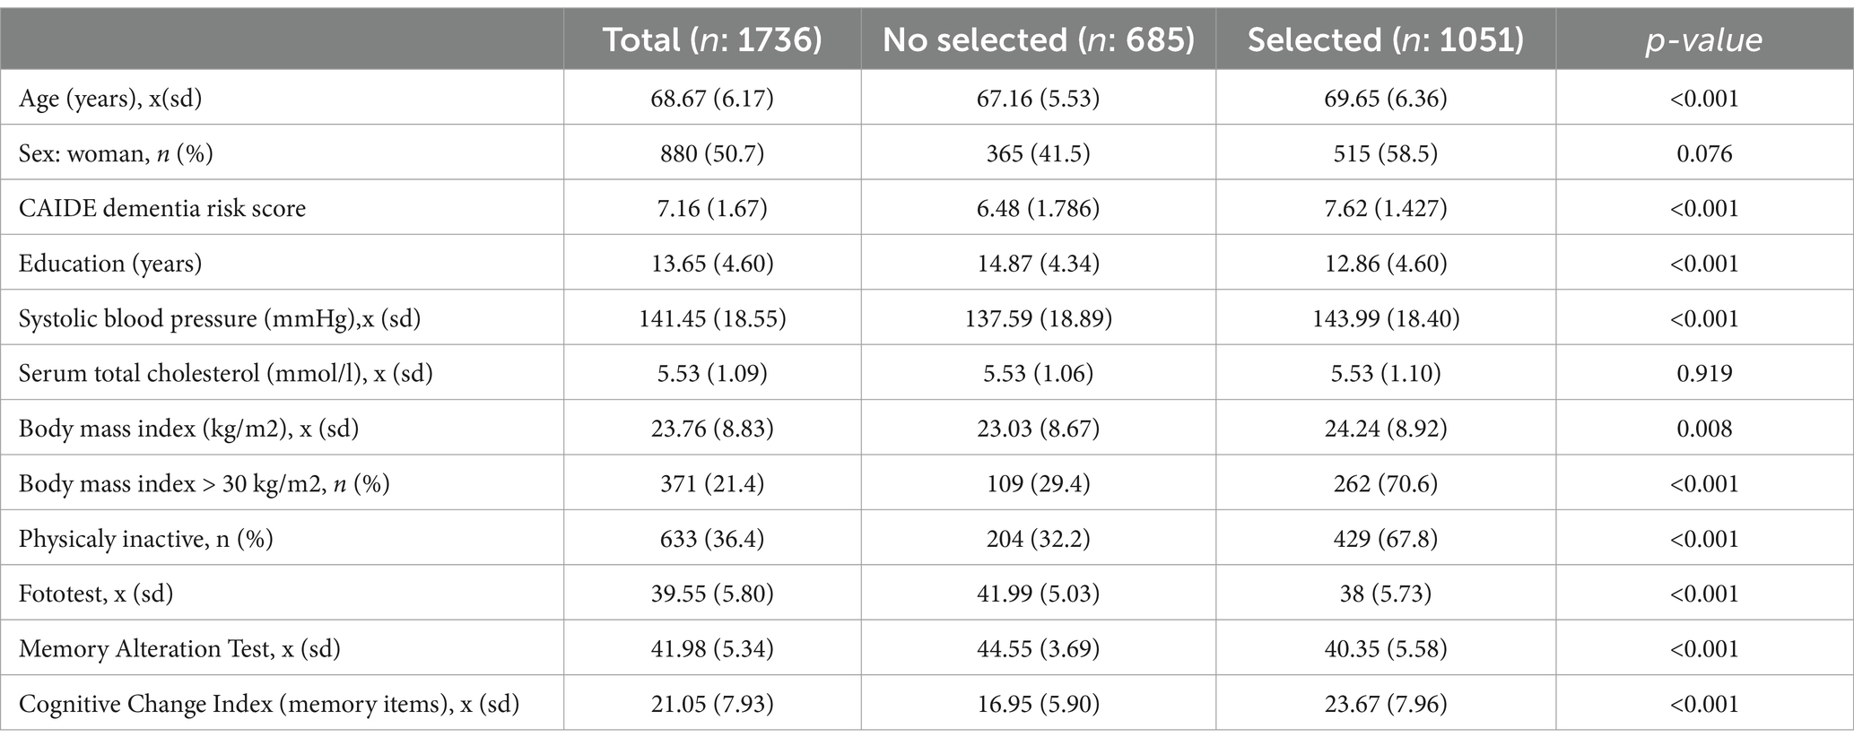Select the 'Sex: woman, n (%)' row label
Image resolution: width=1854 pixels, height=746 pixels.
tap(116, 153)
